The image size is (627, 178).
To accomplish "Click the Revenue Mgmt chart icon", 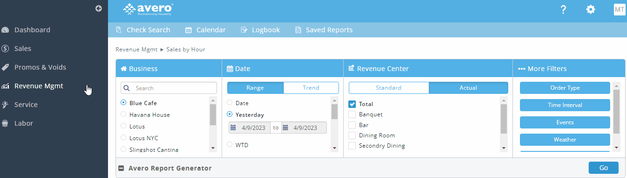I will point(6,86).
